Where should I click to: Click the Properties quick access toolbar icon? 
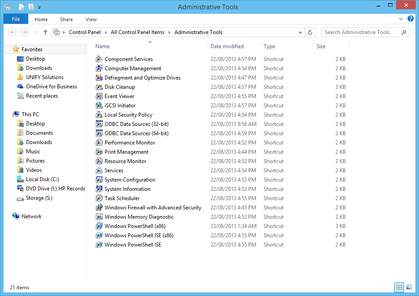(22, 7)
